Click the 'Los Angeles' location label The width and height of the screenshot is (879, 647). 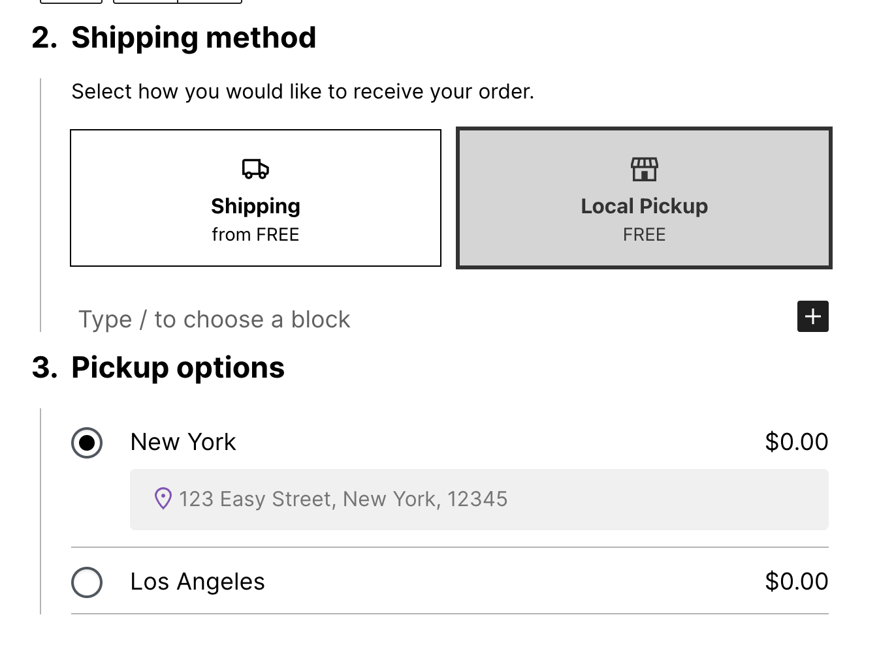197,581
